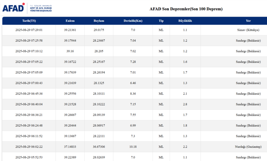Select the 2.1 magnitude cell
The image size is (267, 161).
[185, 93]
